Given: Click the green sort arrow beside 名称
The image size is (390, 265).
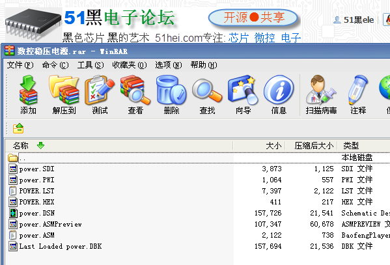Looking at the screenshot, I should [x=40, y=145].
